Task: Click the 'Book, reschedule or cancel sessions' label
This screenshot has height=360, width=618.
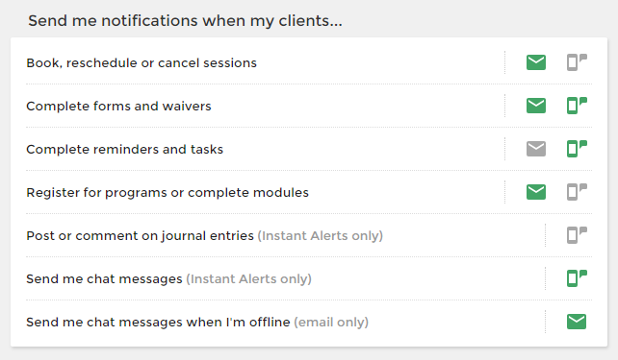Action: point(142,63)
